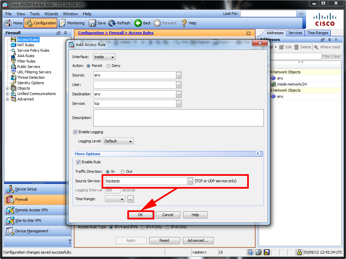Navigate Back with green arrow
The width and height of the screenshot is (346, 259).
click(143, 23)
